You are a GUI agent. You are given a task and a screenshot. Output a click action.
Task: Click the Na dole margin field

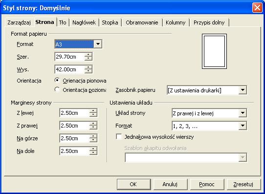pos(74,151)
